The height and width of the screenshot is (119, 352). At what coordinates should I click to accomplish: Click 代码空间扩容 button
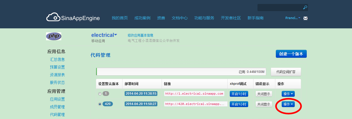[286, 72]
